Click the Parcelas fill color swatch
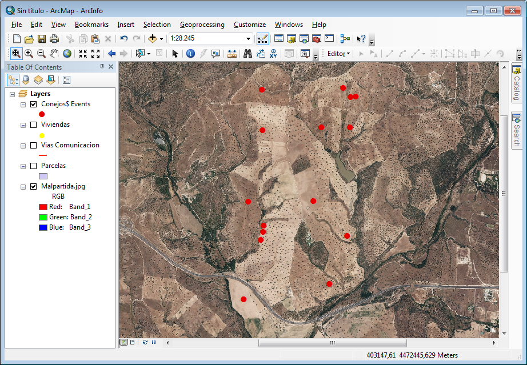 43,176
